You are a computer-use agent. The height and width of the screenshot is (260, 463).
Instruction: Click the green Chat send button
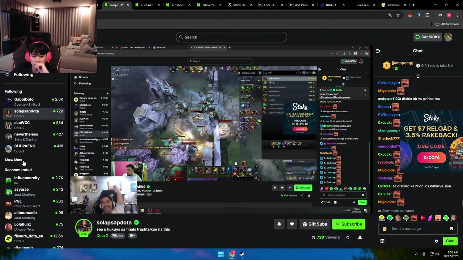[450, 241]
